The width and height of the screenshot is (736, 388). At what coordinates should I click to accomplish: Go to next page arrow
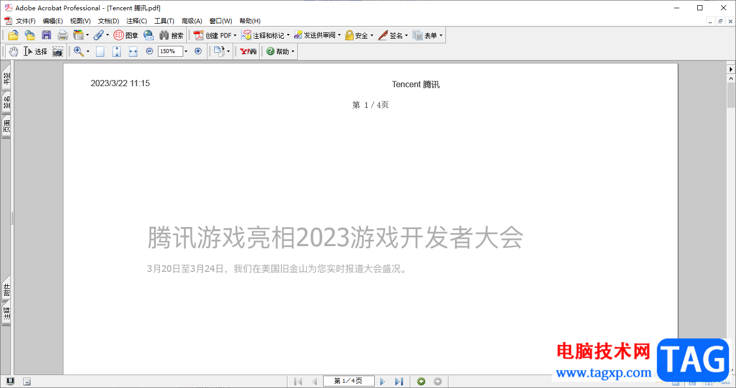point(383,381)
